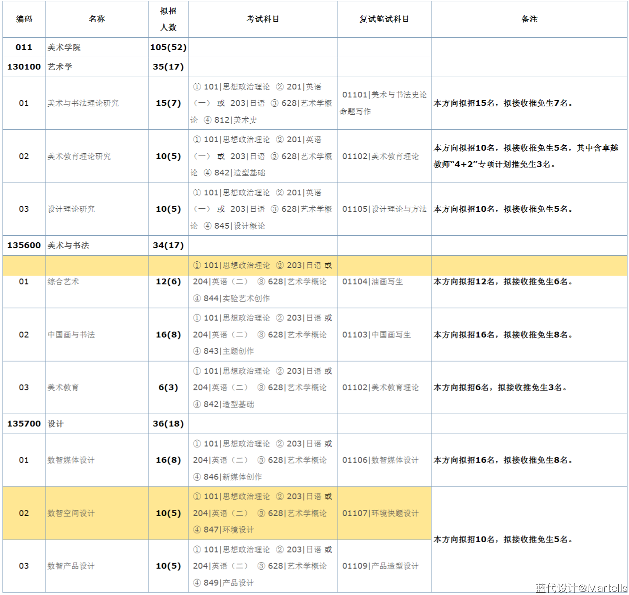The width and height of the screenshot is (629, 595).
Task: Click the 美术学院 name cell
Action: click(64, 47)
